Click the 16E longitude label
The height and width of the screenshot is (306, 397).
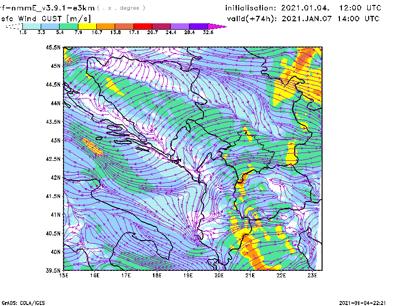(x=95, y=275)
